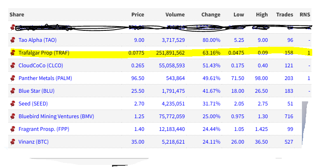Click CloudCoCo volume 55,058,593
Image resolution: width=318 pixels, height=167 pixels.
point(172,65)
